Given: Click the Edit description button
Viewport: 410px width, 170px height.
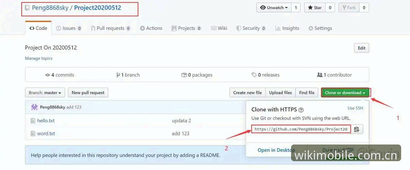Looking at the screenshot, I should pyautogui.click(x=362, y=48).
